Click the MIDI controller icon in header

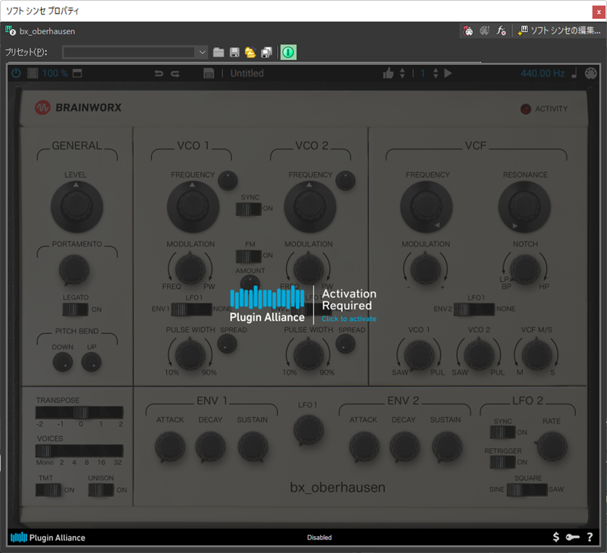467,30
